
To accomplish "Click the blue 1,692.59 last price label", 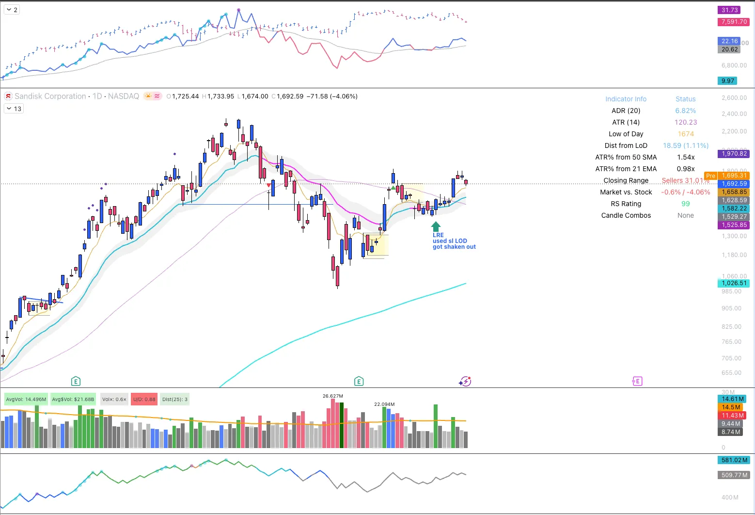I will coord(734,184).
